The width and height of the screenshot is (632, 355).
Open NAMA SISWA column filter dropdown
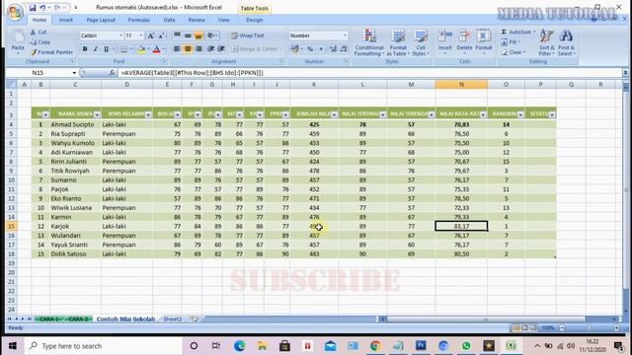click(97, 114)
